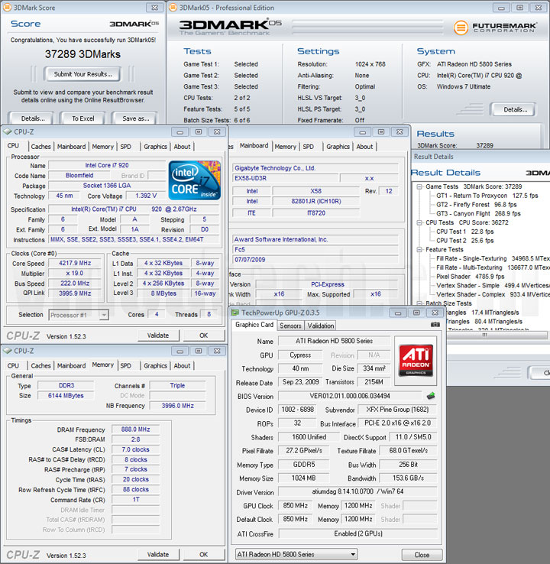
Task: Click the Intel Core i7 logo in CPU-Z
Action: click(195, 180)
